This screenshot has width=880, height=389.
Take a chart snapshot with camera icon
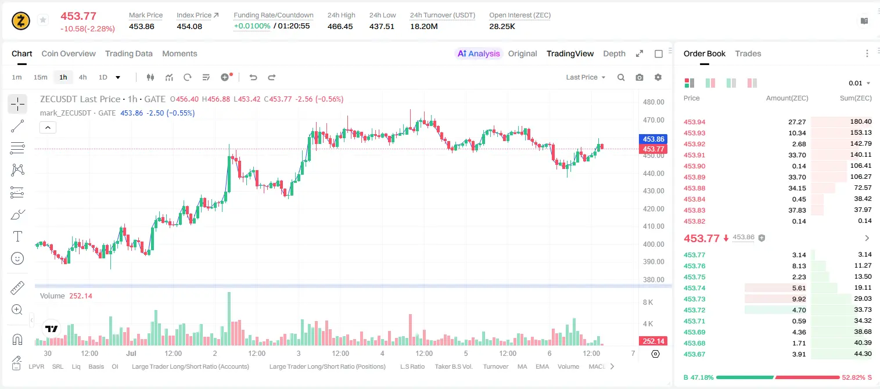640,77
